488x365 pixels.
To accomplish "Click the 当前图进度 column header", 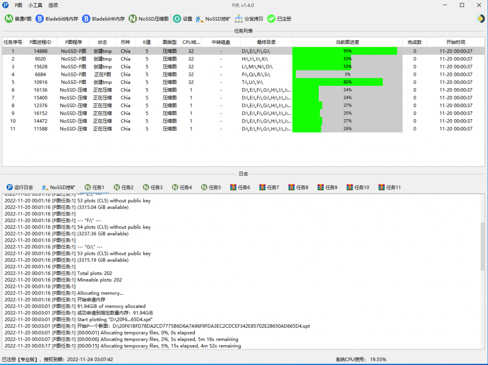I will point(347,42).
